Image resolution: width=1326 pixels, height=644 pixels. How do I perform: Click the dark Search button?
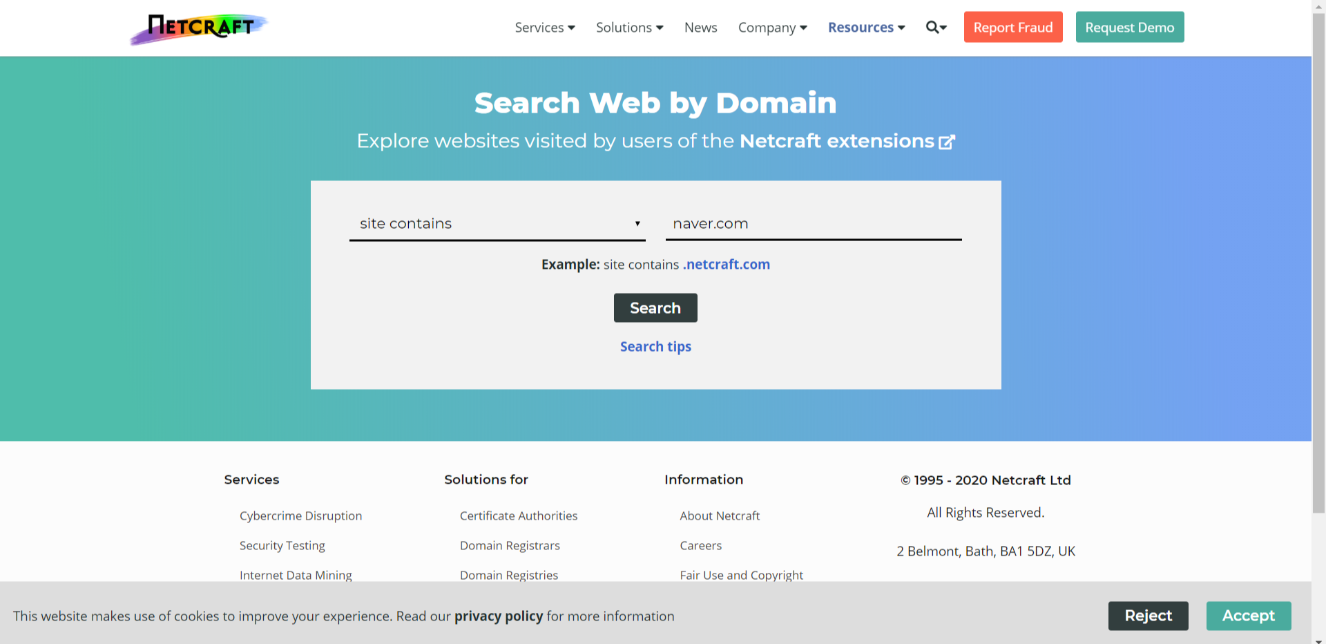click(655, 308)
